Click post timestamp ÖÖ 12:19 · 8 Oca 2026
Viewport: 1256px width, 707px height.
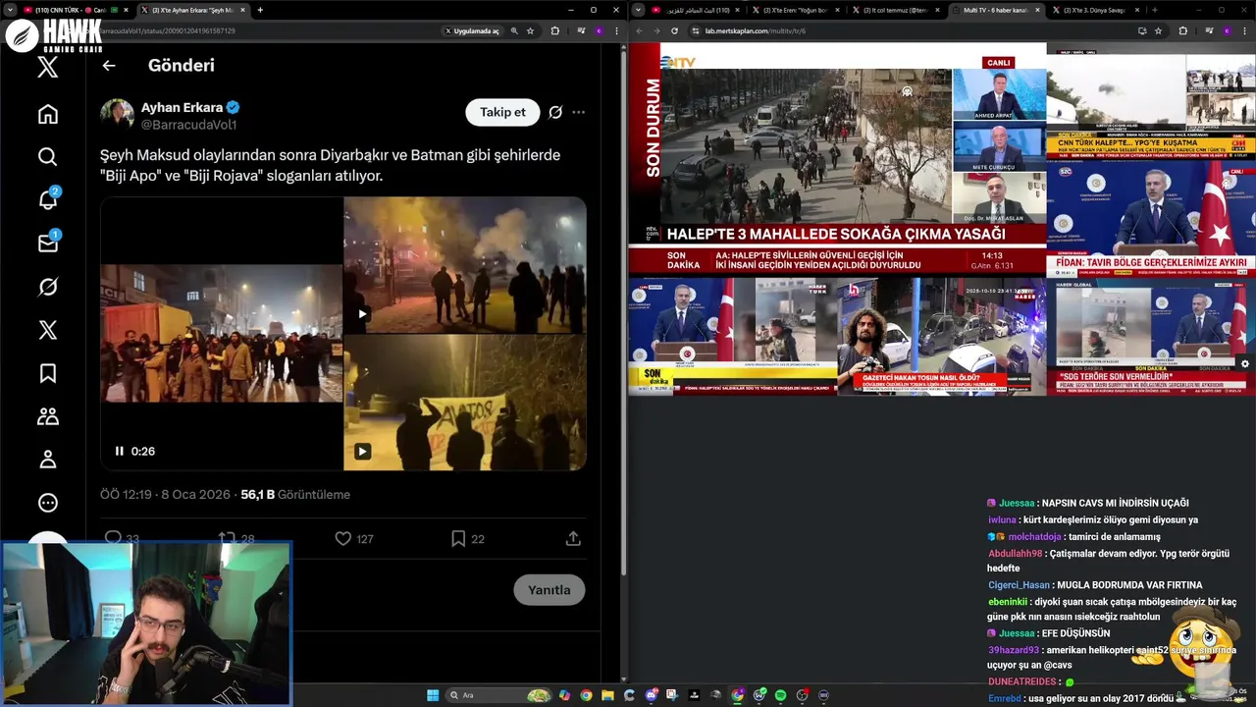pyautogui.click(x=165, y=495)
